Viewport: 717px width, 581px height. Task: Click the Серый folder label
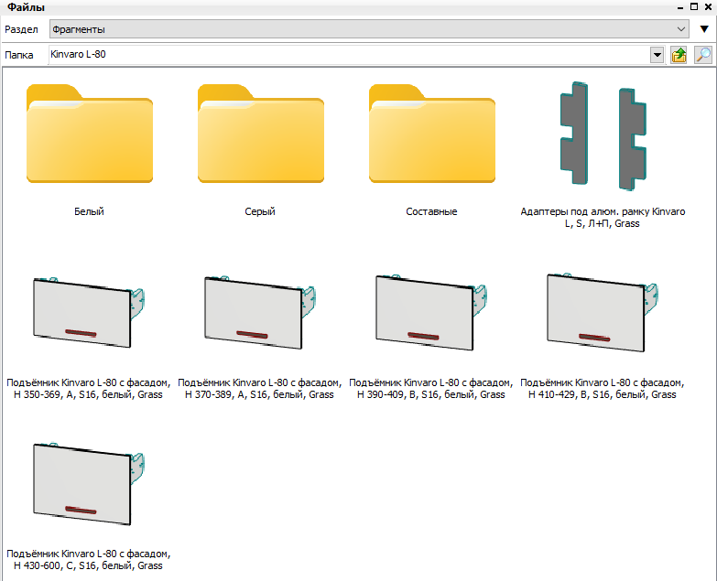point(260,211)
